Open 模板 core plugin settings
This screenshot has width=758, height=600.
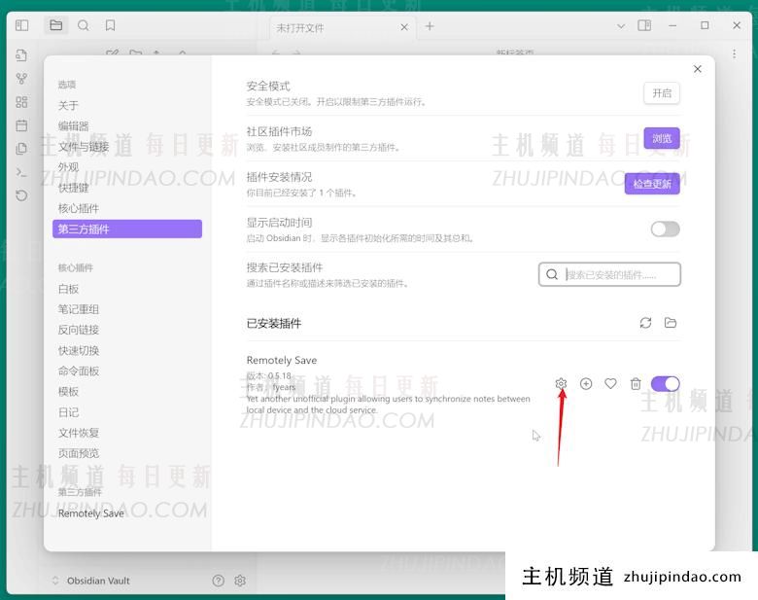point(127,392)
